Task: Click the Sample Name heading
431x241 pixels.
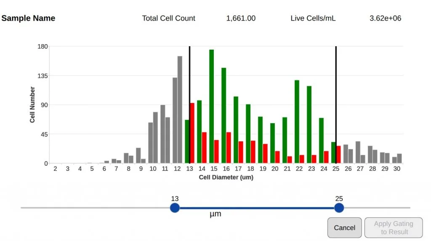Action: pyautogui.click(x=29, y=18)
